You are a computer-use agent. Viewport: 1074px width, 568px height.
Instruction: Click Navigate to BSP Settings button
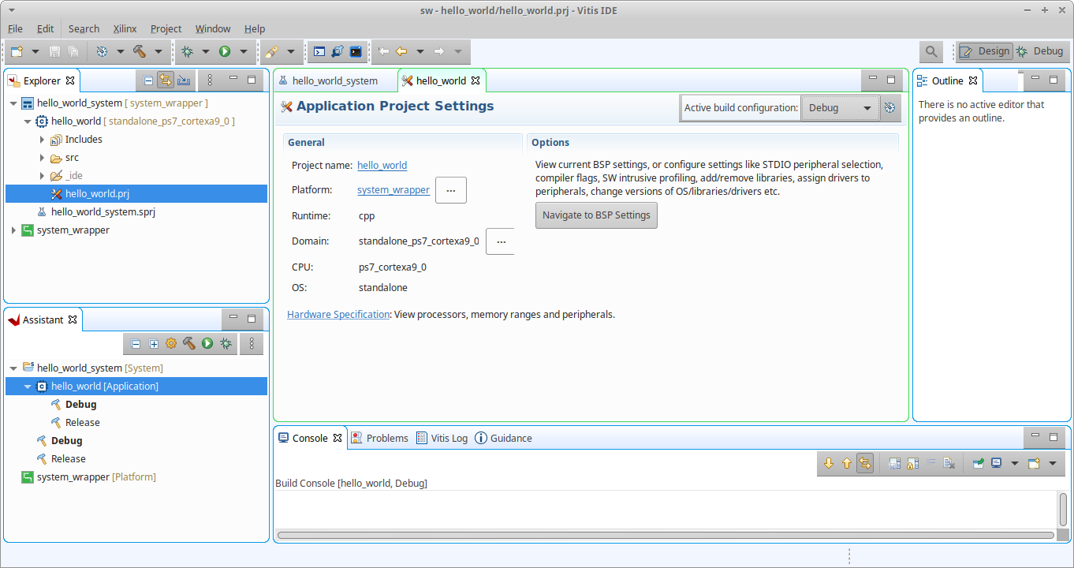[595, 215]
